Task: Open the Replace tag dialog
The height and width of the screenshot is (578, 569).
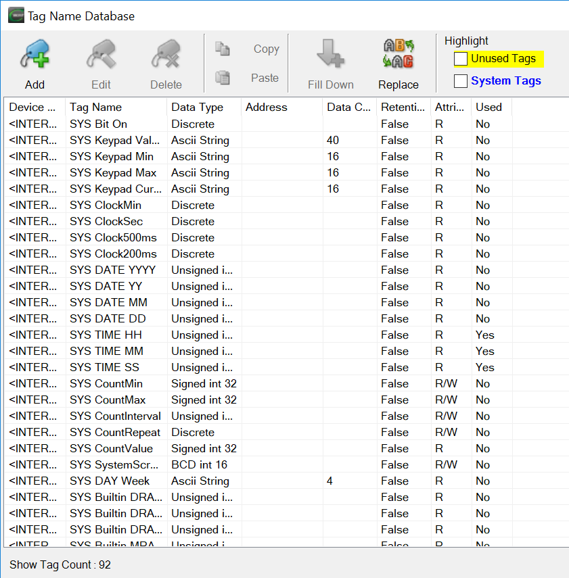Action: 398,54
